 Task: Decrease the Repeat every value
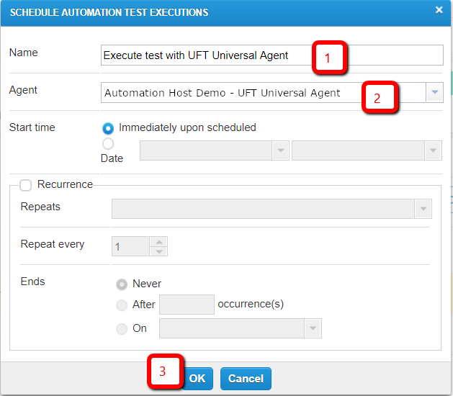coord(159,251)
